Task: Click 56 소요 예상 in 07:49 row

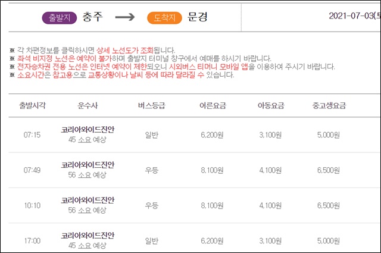Action: coord(88,175)
